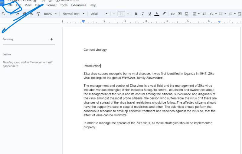Open the text color picker
Screen dimensions: 242x154
pos(157,14)
